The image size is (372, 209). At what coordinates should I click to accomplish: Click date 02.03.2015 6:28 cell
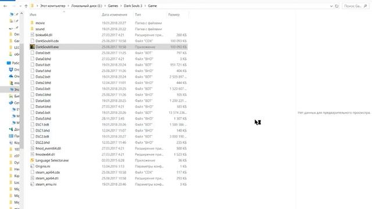tap(113, 160)
